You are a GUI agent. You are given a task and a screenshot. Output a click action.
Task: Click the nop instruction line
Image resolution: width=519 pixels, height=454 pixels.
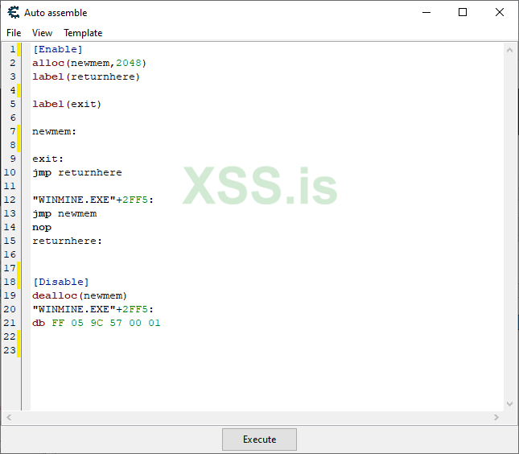tap(42, 227)
